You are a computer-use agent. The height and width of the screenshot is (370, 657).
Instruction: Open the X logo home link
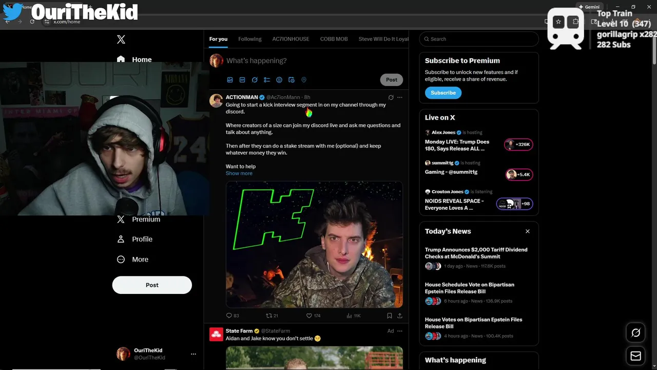tap(121, 40)
